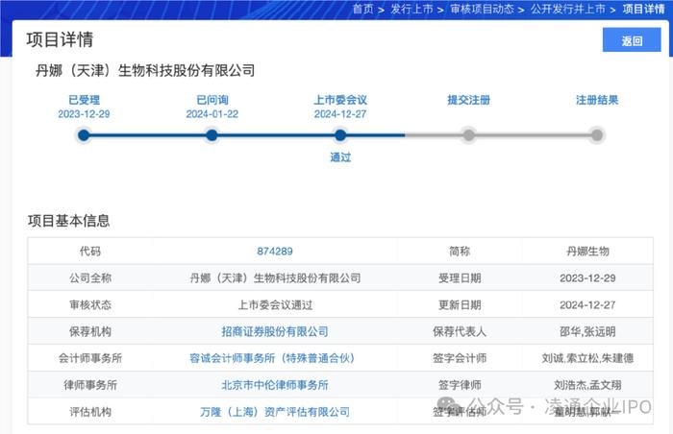Select the 提交注册 stage label
This screenshot has width=673, height=434.
tap(469, 100)
